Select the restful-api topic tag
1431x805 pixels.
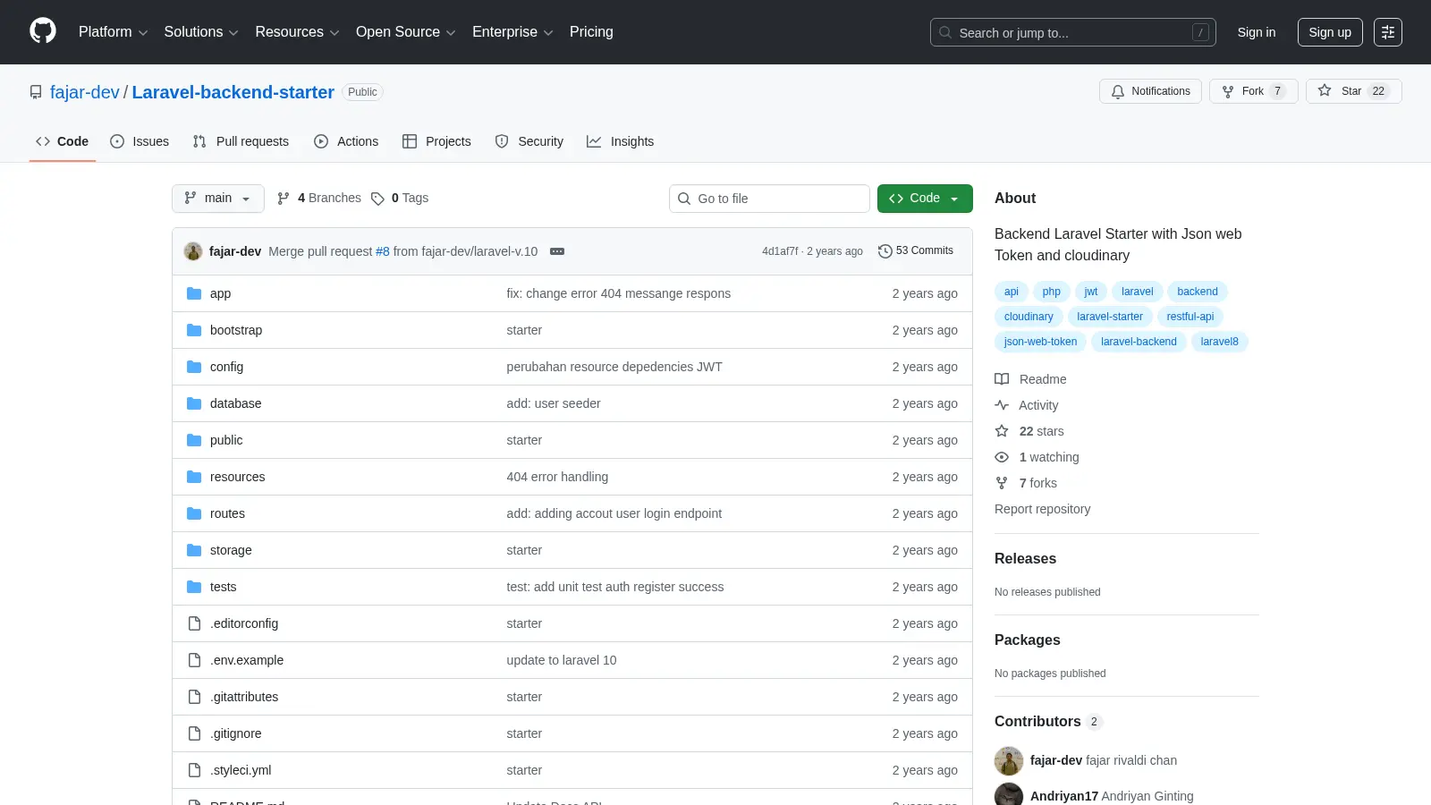[1190, 317]
